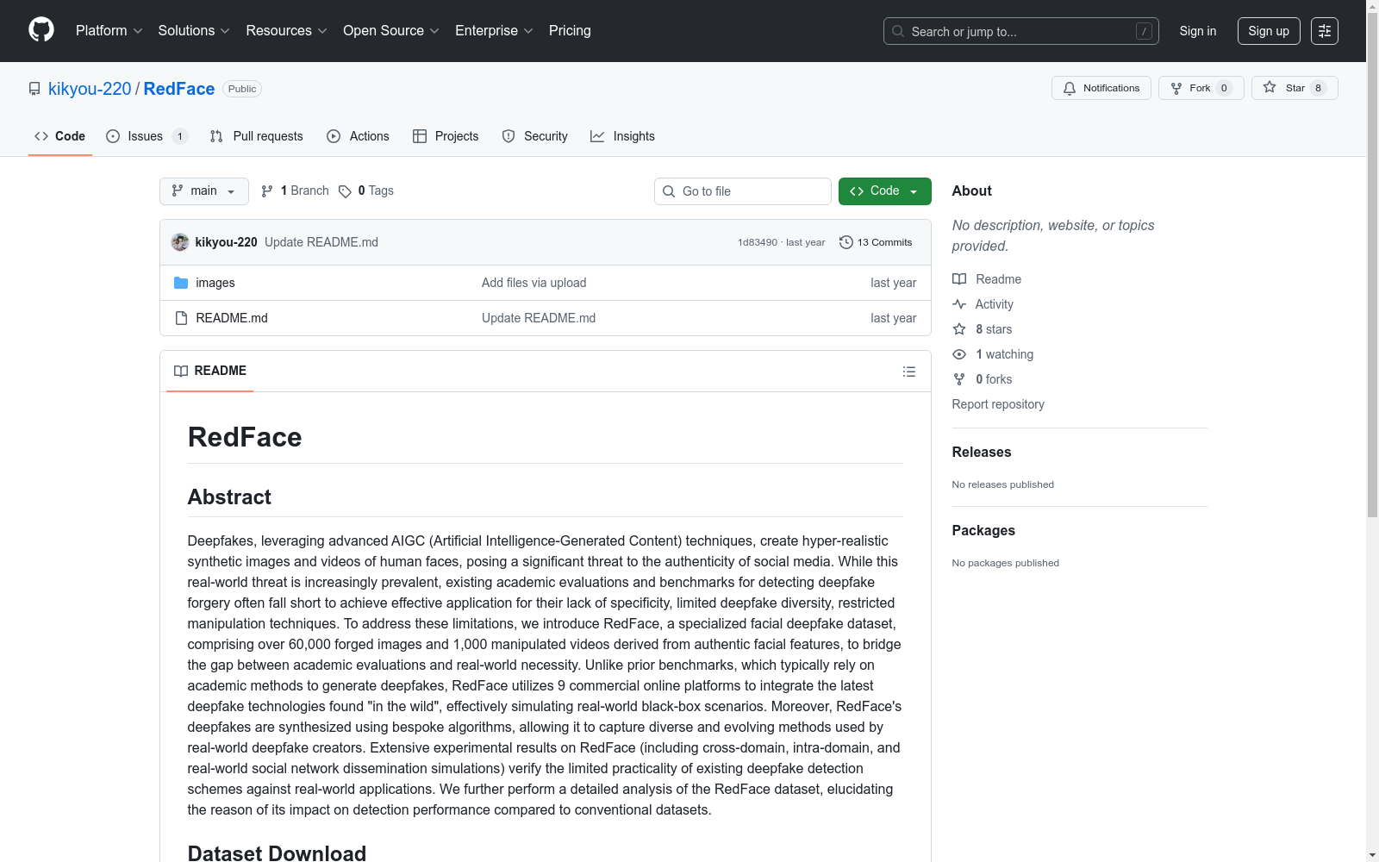
Task: Expand the Resources menu
Action: [x=286, y=30]
